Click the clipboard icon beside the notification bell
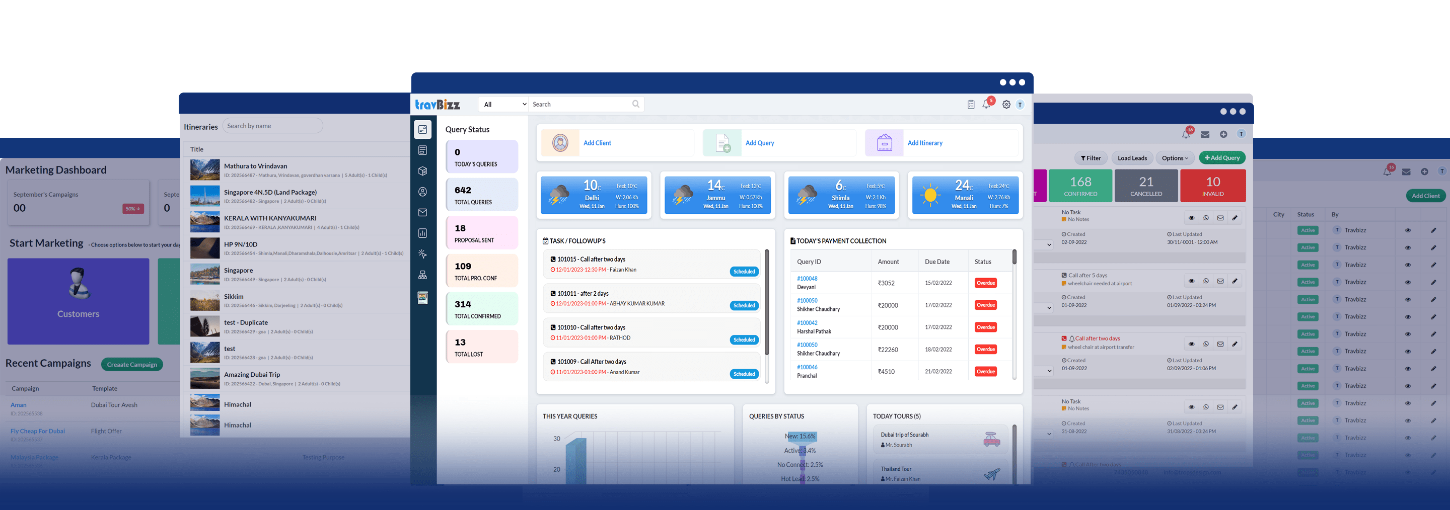This screenshot has height=510, width=1450. [x=970, y=104]
